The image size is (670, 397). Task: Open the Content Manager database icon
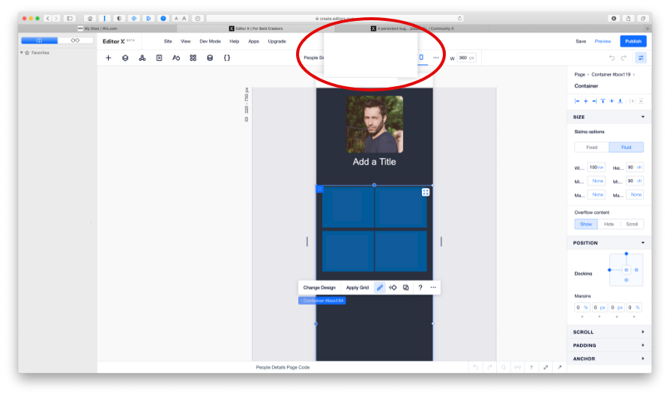[210, 58]
